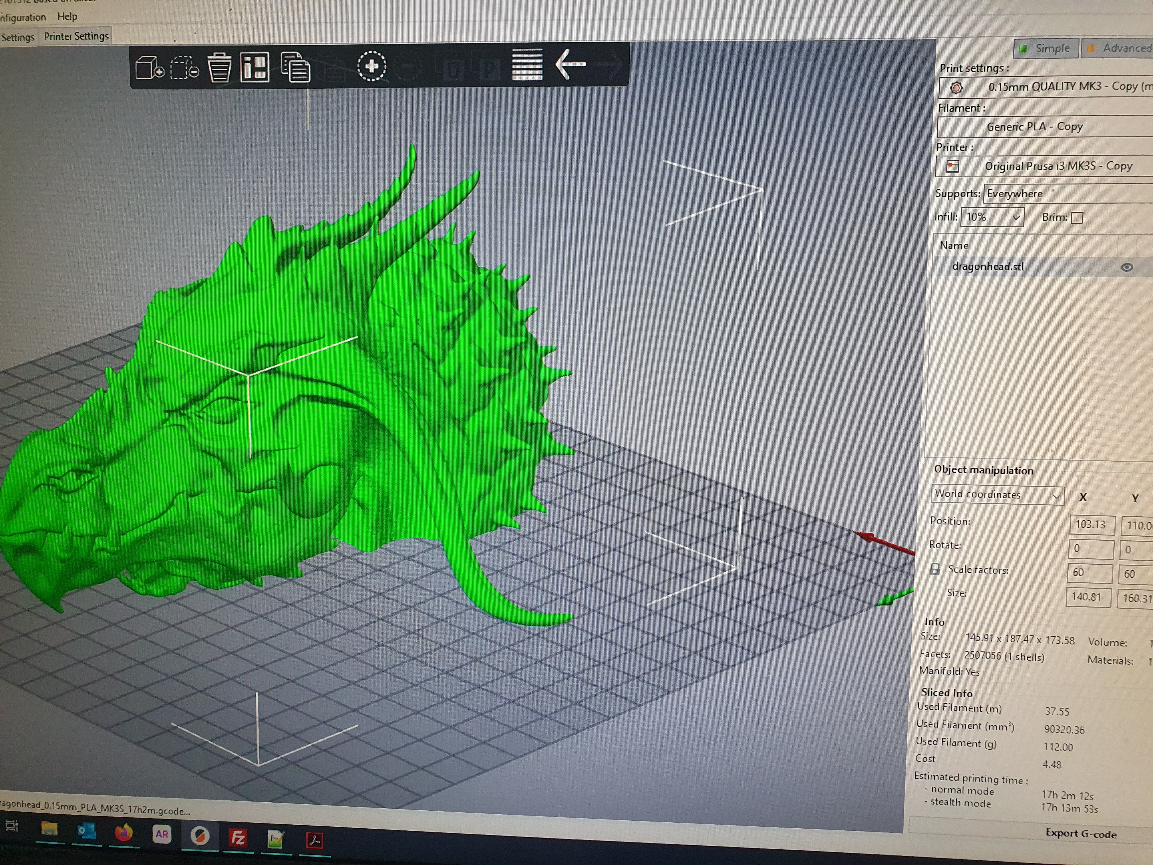Open FileZilla from the taskbar
The image size is (1153, 865).
pyautogui.click(x=238, y=837)
